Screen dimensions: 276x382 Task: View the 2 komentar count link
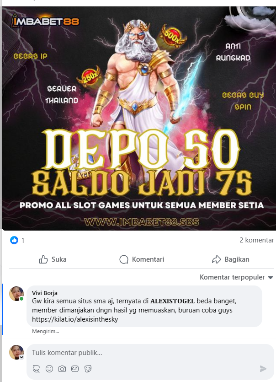coord(256,240)
